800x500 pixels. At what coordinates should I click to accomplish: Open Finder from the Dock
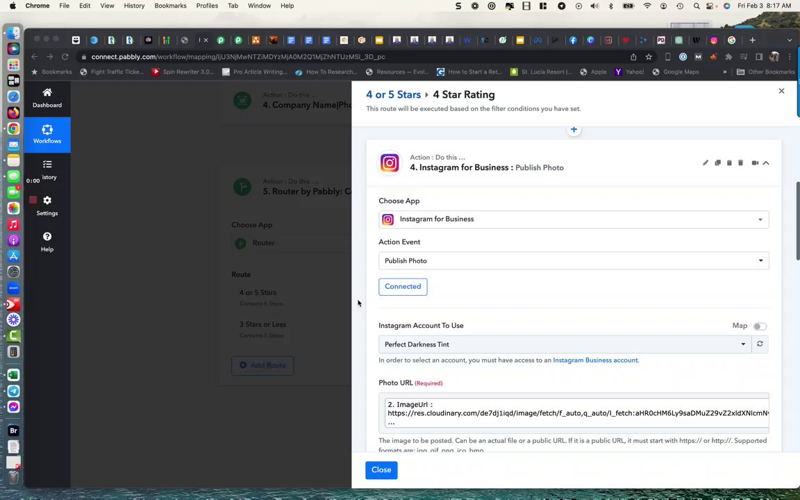tap(14, 33)
